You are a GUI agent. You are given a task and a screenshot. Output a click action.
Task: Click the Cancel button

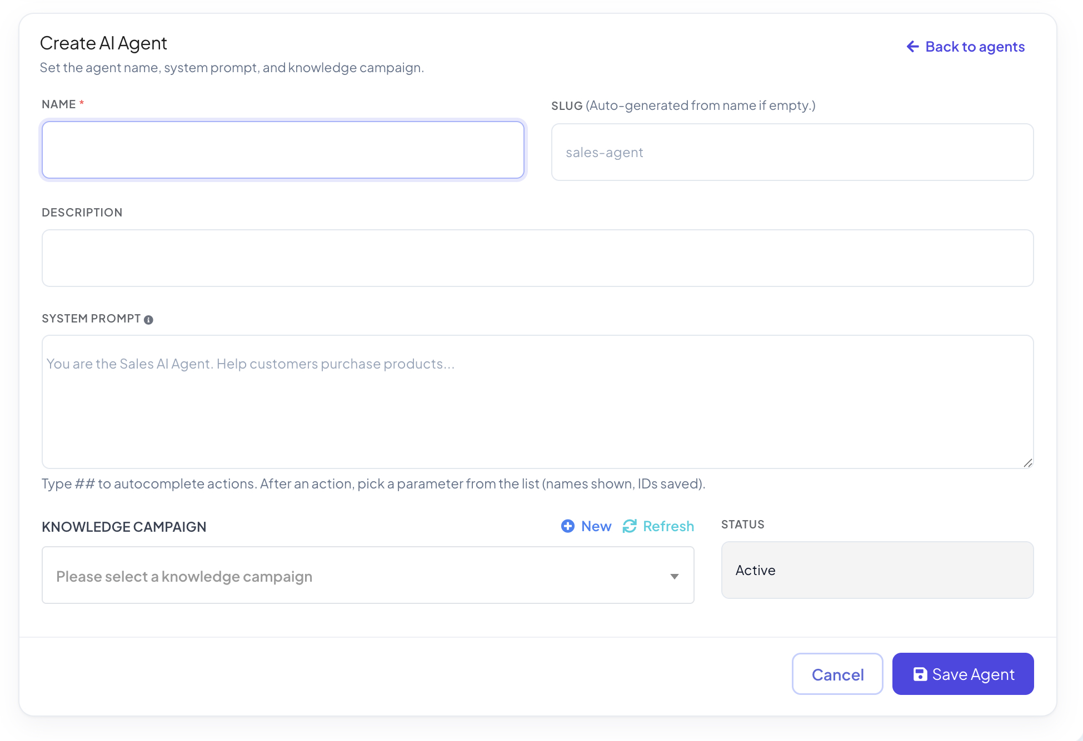point(837,674)
